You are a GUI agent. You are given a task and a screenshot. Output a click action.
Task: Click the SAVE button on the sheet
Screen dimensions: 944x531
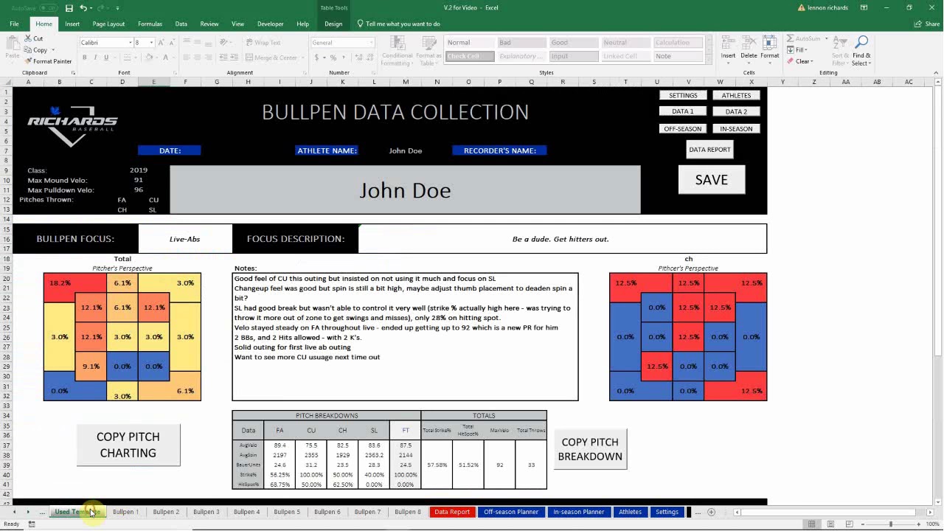click(711, 180)
